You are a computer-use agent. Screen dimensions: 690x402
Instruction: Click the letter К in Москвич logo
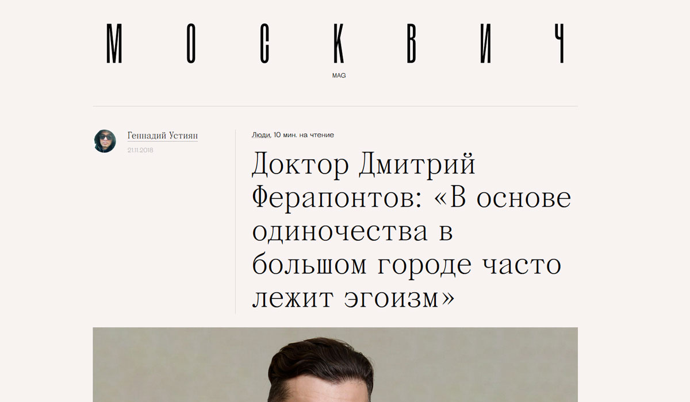click(x=339, y=44)
